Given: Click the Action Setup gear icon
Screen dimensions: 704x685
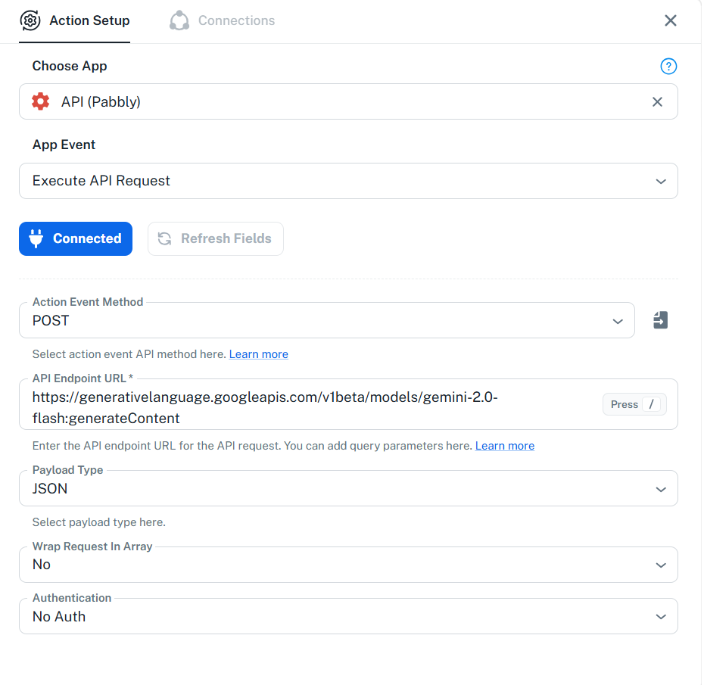Looking at the screenshot, I should 30,20.
